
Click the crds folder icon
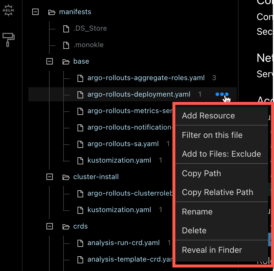coord(66,227)
